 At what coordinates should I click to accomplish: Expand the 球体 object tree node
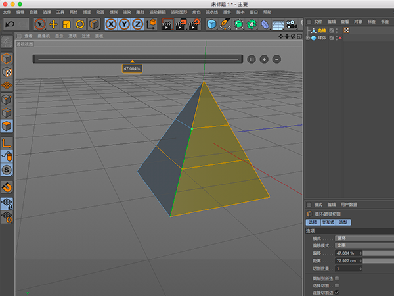pos(308,38)
